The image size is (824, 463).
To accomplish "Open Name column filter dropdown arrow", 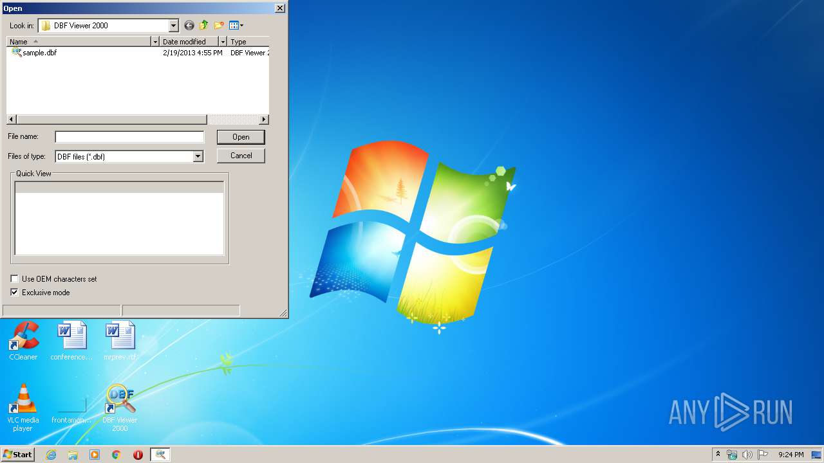I will (154, 42).
